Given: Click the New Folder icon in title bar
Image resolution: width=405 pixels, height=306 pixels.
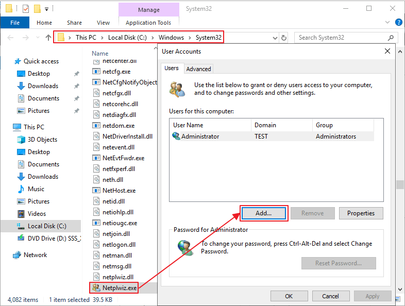Looking at the screenshot, I should (x=38, y=9).
